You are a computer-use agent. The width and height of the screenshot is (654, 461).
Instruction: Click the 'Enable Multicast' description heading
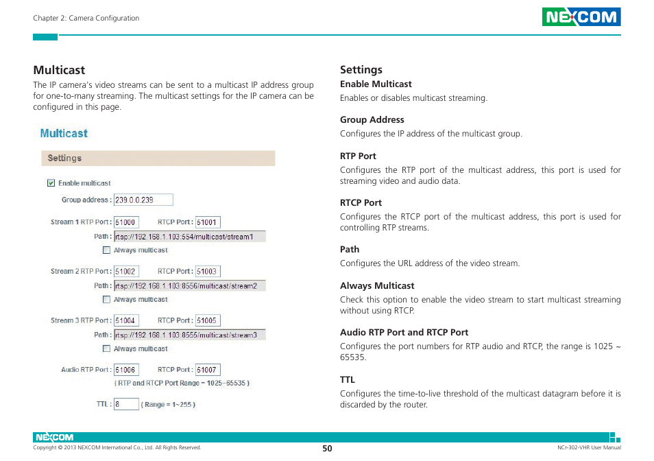click(x=376, y=84)
